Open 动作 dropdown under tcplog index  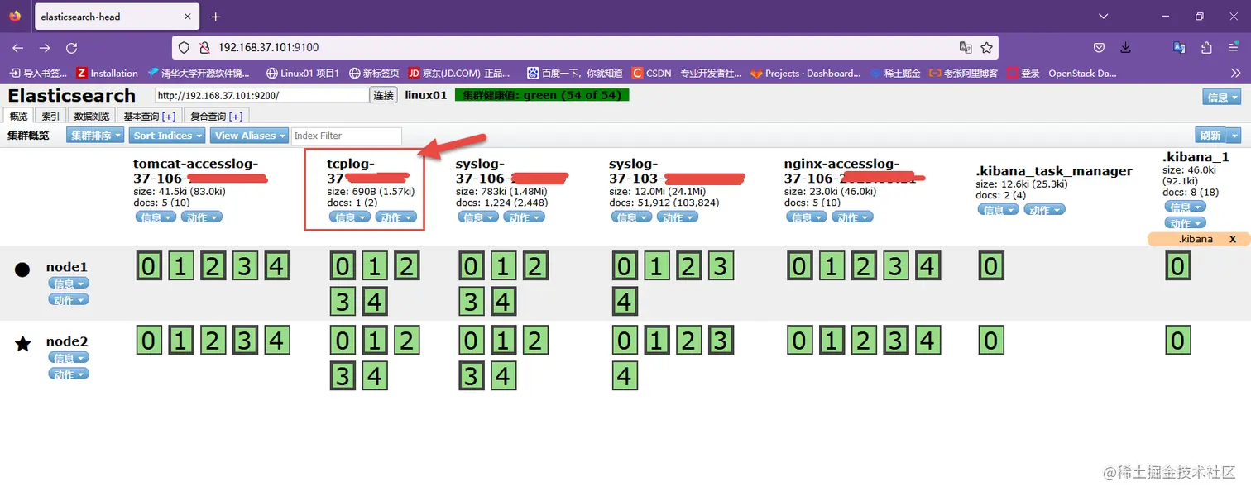[396, 217]
